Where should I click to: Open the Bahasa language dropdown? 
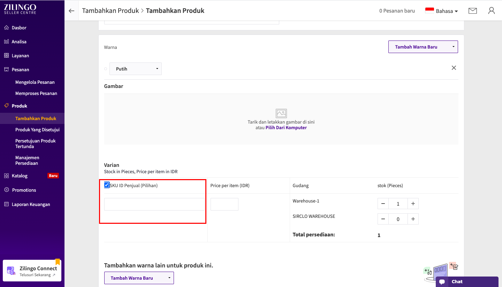click(x=447, y=11)
